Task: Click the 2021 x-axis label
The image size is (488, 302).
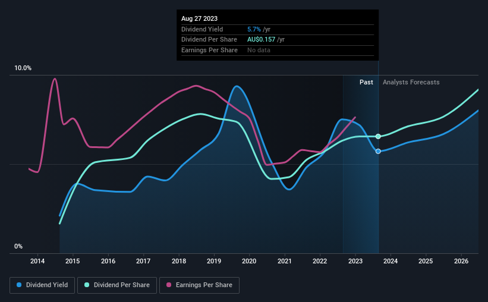Action: click(x=285, y=261)
